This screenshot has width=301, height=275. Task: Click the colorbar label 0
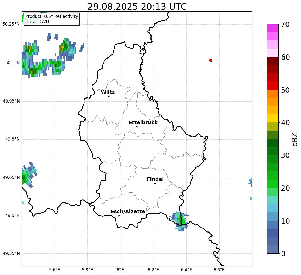point(283,253)
